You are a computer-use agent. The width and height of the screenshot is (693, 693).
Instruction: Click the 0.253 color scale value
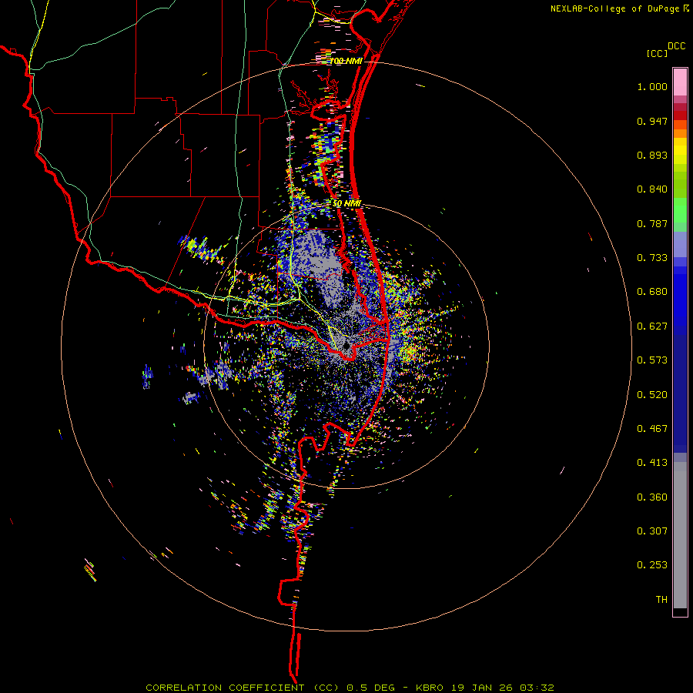(652, 565)
